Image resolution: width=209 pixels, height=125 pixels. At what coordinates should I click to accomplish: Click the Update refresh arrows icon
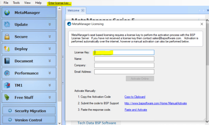click(7, 24)
